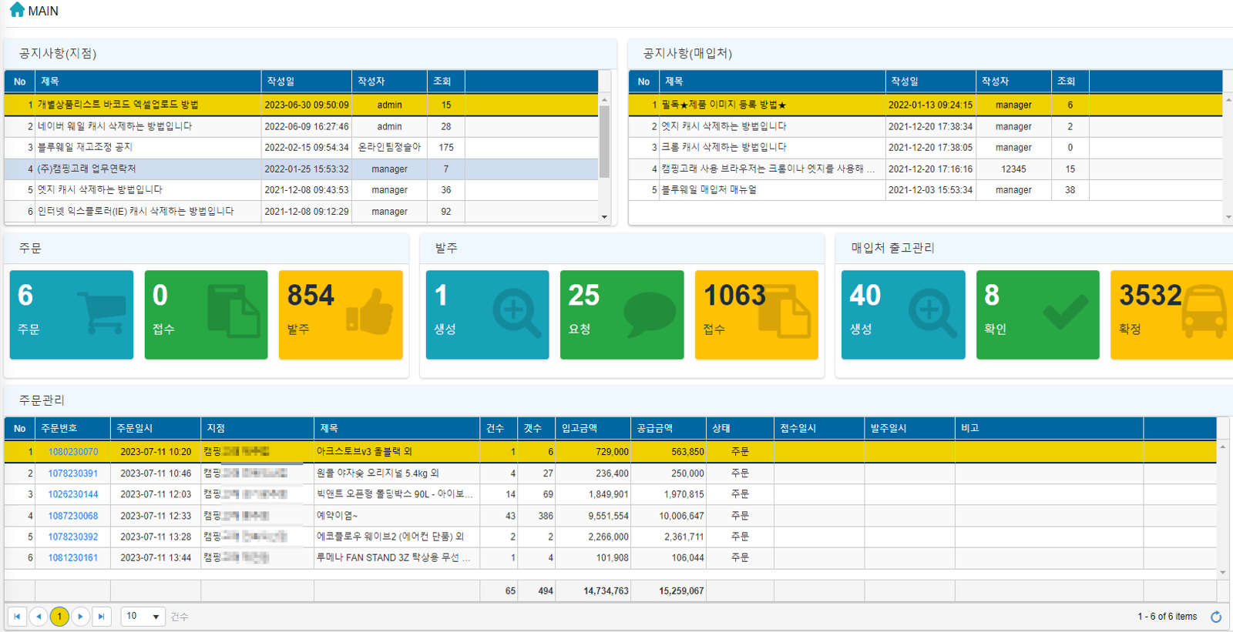
Task: Go to the first page button
Action: click(x=17, y=617)
